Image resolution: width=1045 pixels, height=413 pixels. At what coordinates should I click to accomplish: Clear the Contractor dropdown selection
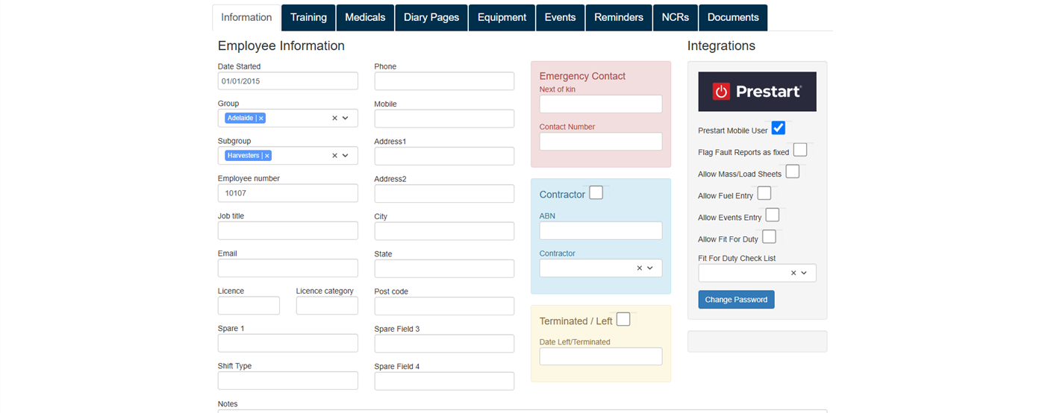[x=640, y=268]
